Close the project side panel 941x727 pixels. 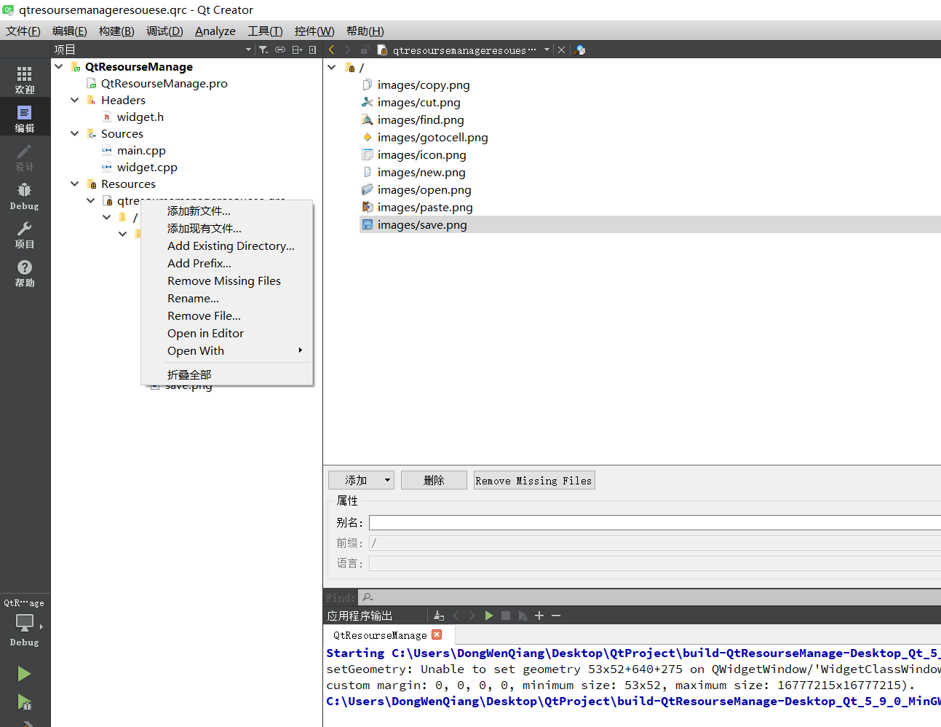pos(313,50)
